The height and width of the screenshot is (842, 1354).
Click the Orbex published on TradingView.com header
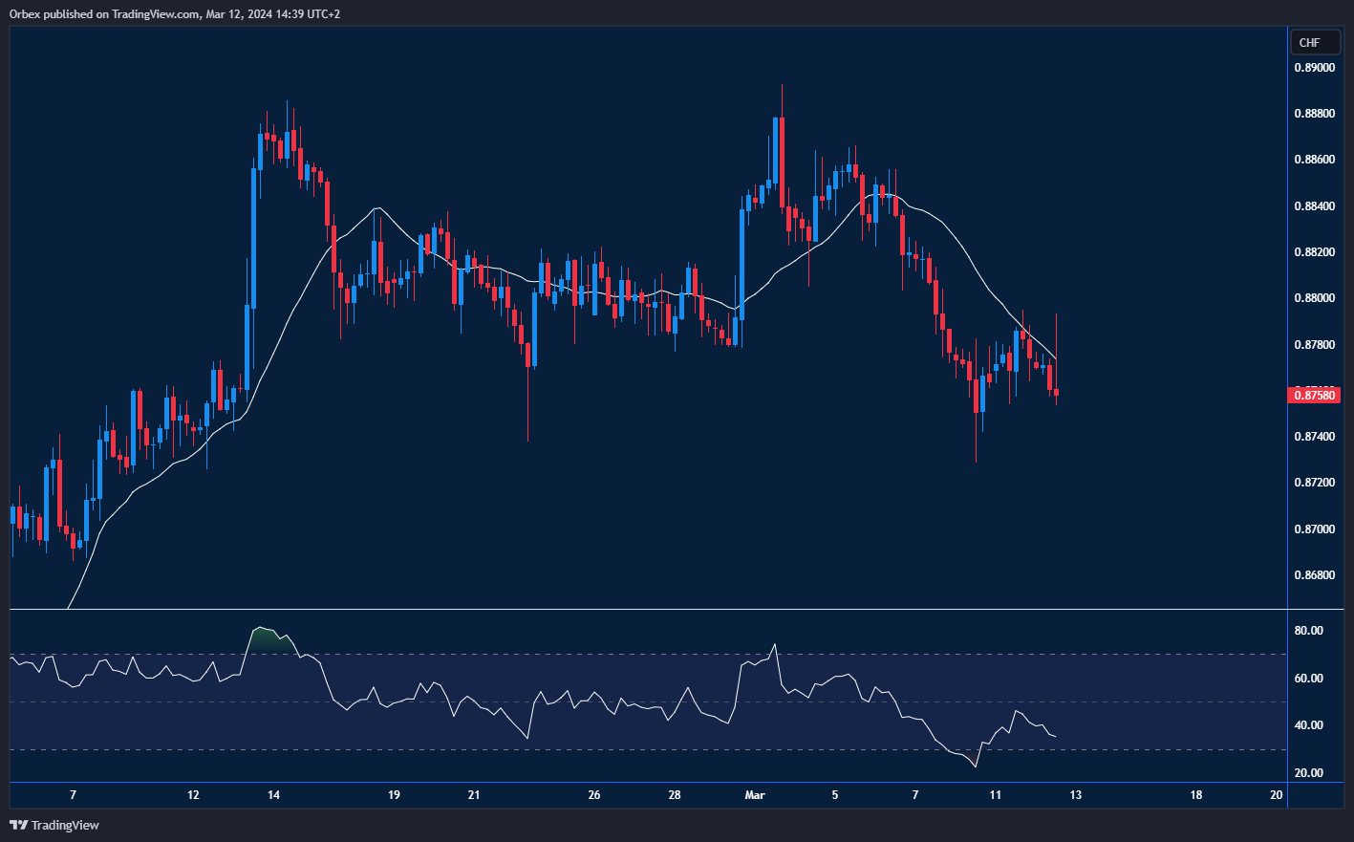pyautogui.click(x=175, y=13)
